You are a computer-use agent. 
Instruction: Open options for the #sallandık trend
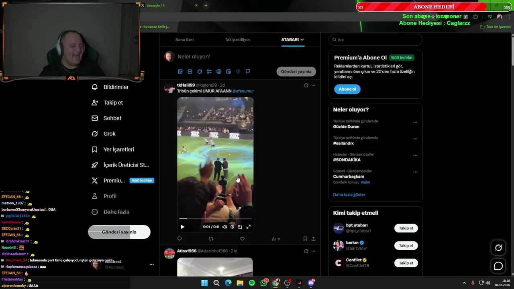415,139
